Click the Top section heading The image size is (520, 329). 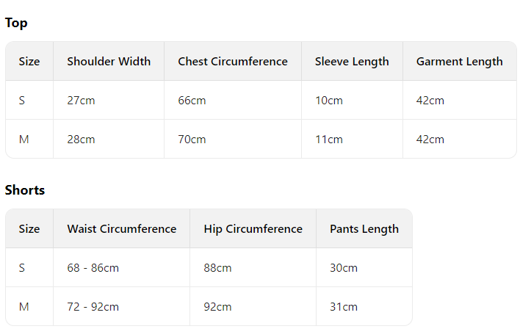[16, 23]
